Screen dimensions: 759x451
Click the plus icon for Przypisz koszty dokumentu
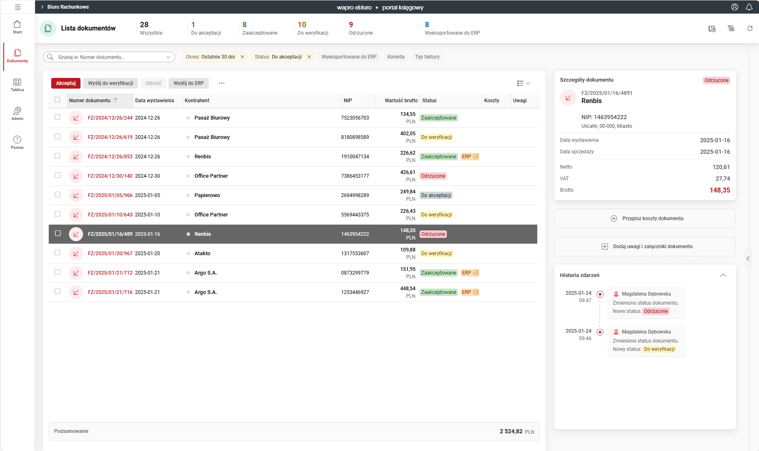614,218
